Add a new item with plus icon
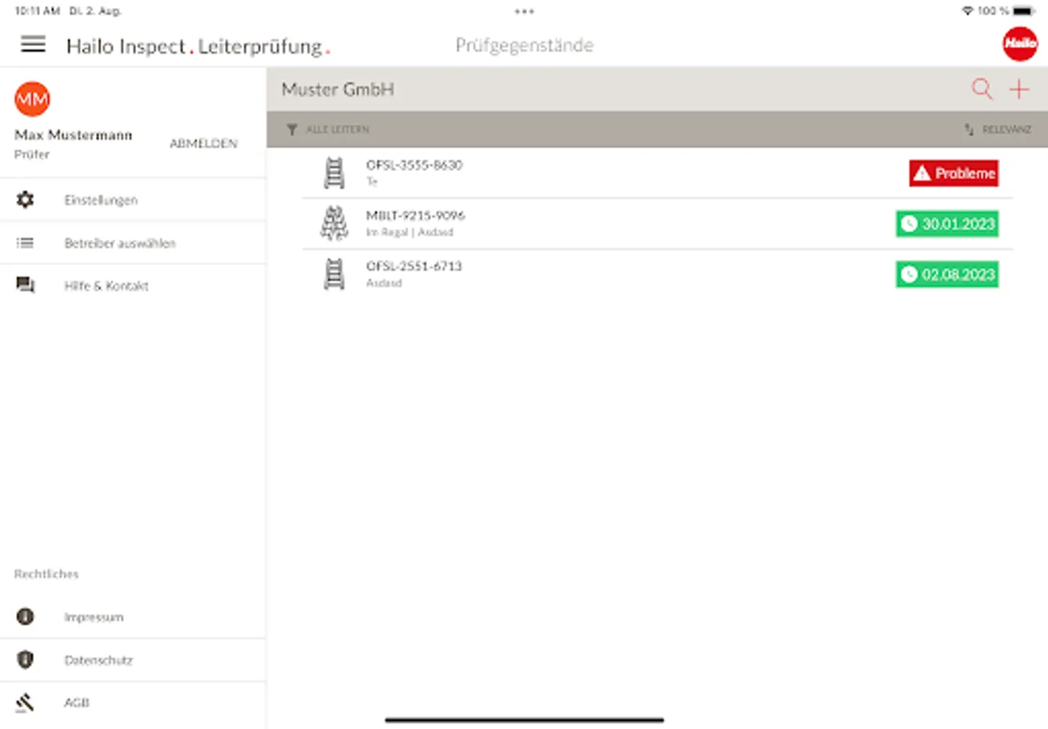This screenshot has width=1048, height=729. coord(1019,89)
